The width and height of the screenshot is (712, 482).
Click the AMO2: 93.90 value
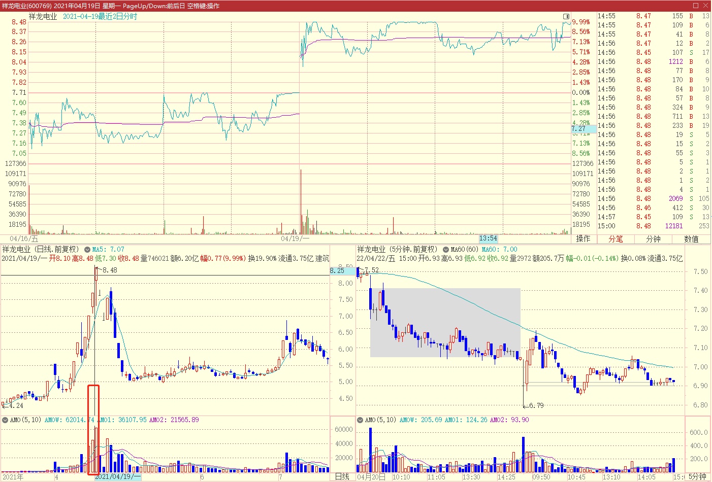[509, 420]
